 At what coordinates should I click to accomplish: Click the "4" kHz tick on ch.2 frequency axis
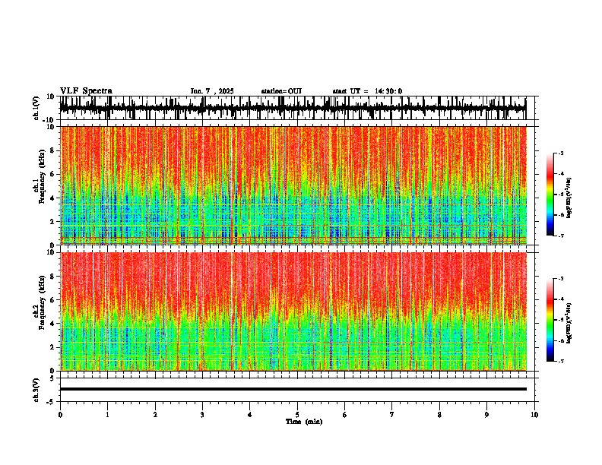click(53, 324)
